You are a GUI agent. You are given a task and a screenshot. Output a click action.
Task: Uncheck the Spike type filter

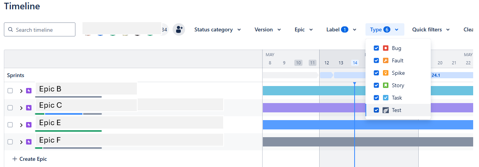pyautogui.click(x=376, y=73)
